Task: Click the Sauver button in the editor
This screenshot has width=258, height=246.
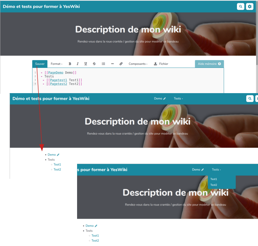Action: (40, 64)
